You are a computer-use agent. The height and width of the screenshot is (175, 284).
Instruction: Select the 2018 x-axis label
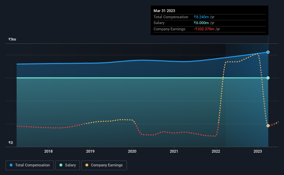(x=48, y=151)
